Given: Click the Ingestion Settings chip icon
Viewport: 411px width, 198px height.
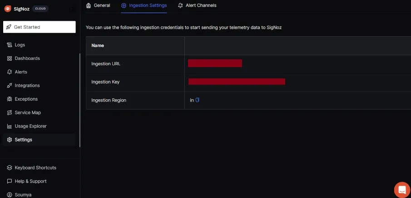Looking at the screenshot, I should click(124, 5).
